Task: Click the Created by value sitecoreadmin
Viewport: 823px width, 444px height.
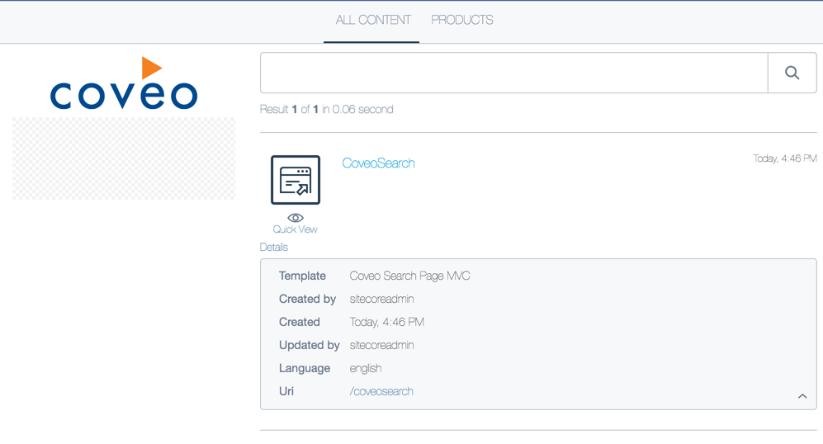Action: tap(381, 299)
